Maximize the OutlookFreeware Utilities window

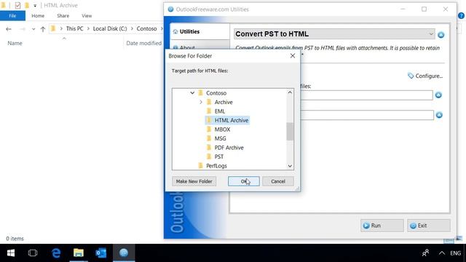[x=424, y=9]
